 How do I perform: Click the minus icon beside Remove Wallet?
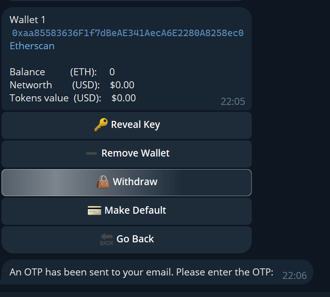91,154
